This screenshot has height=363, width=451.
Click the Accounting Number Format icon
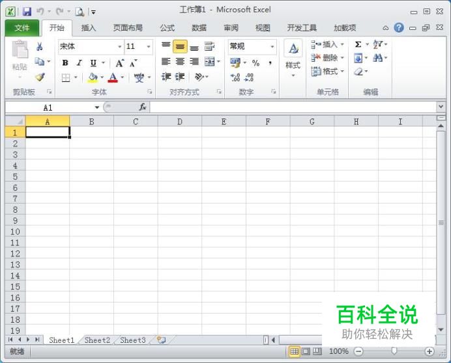click(x=235, y=63)
